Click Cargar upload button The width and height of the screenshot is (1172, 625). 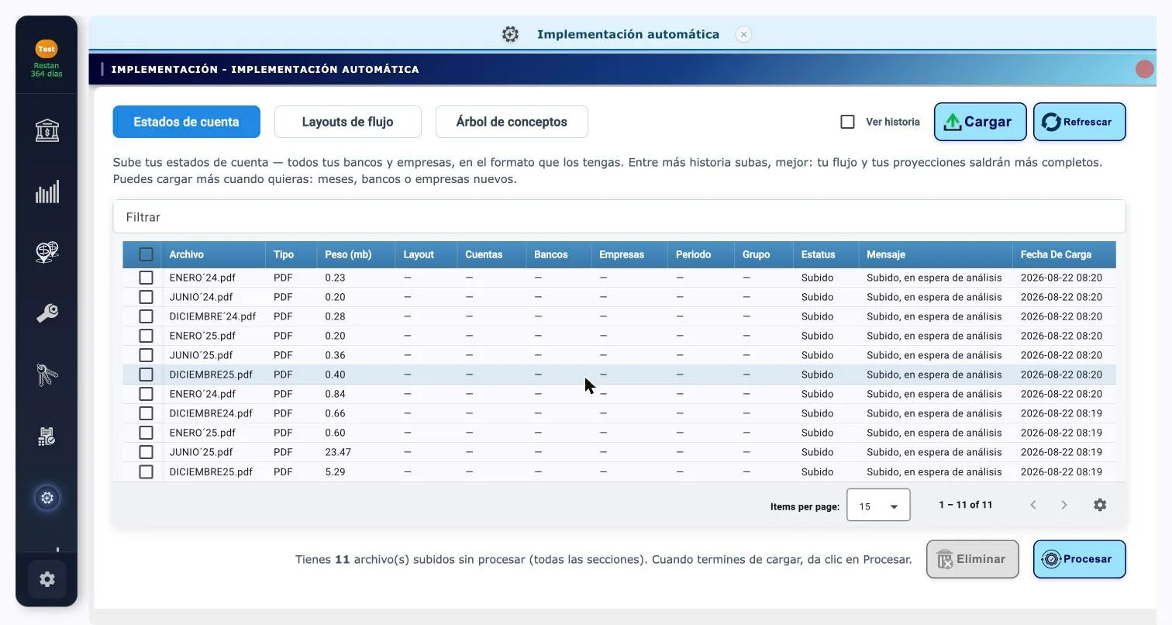[980, 122]
